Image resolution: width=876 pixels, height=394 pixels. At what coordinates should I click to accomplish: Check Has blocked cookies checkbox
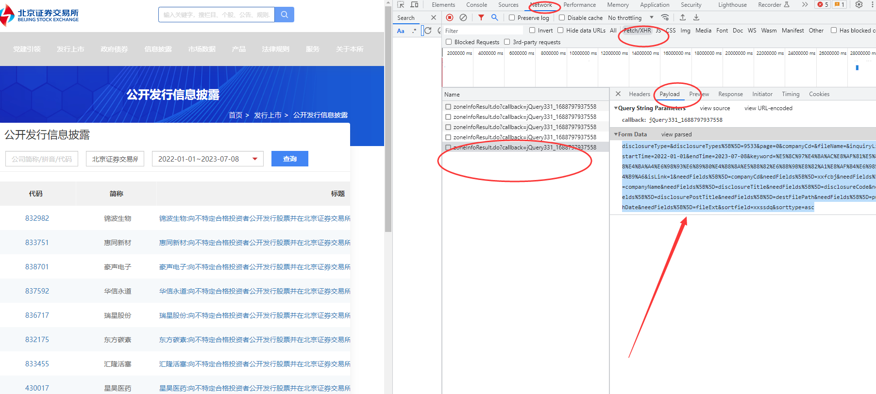coord(834,30)
